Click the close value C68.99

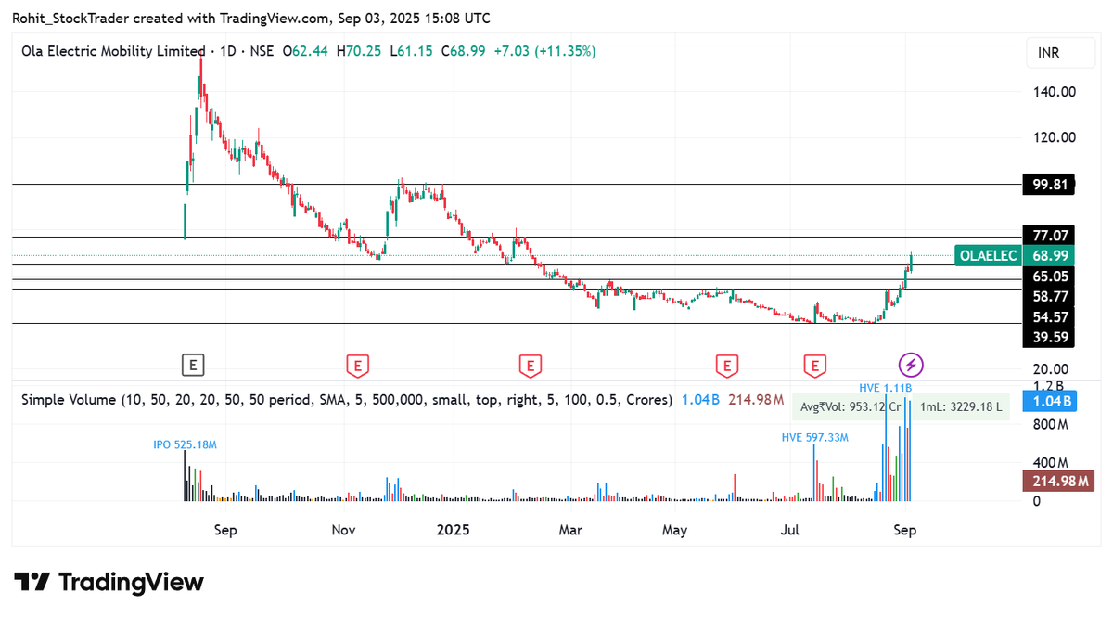click(x=464, y=51)
